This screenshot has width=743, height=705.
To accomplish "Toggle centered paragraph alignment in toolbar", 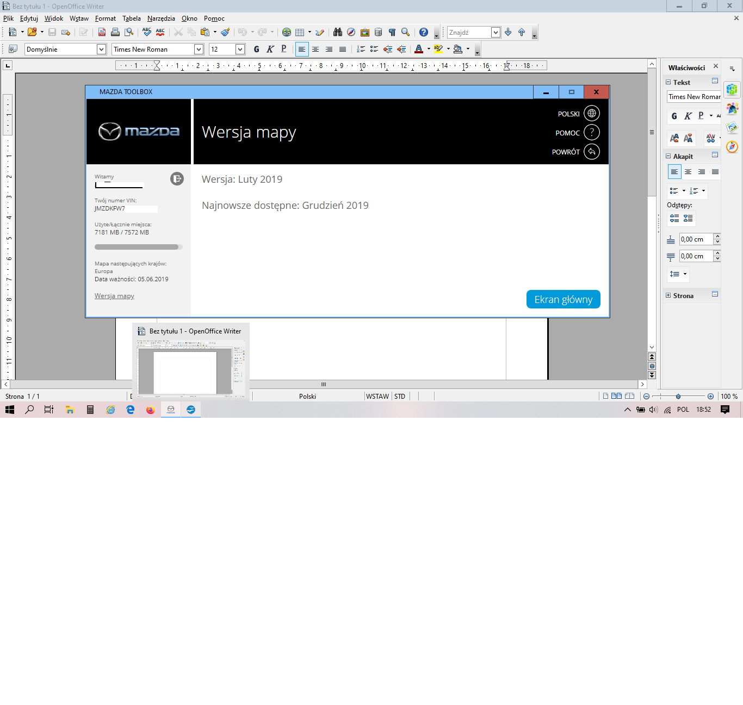I will 315,49.
